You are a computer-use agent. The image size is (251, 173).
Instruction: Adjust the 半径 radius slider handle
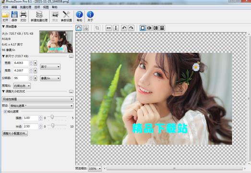pyautogui.click(x=53, y=125)
